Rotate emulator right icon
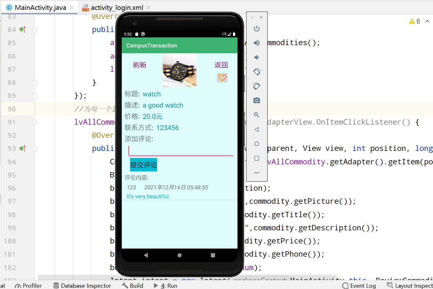 click(x=257, y=86)
